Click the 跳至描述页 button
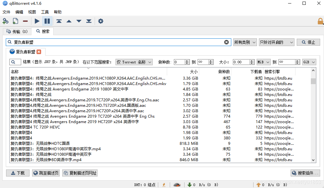The width and height of the screenshot is (324, 188). click(46, 173)
